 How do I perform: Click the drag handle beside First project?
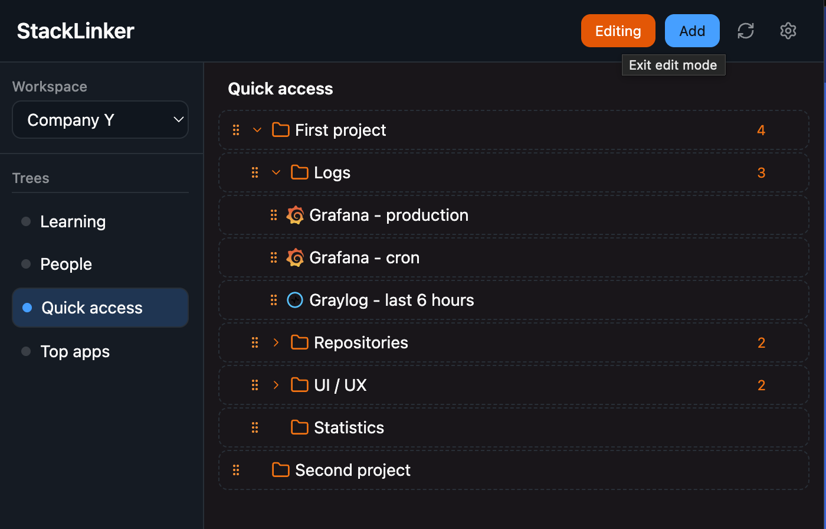tap(236, 129)
